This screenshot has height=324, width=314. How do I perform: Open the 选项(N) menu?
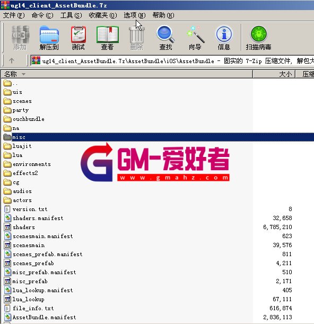(134, 15)
